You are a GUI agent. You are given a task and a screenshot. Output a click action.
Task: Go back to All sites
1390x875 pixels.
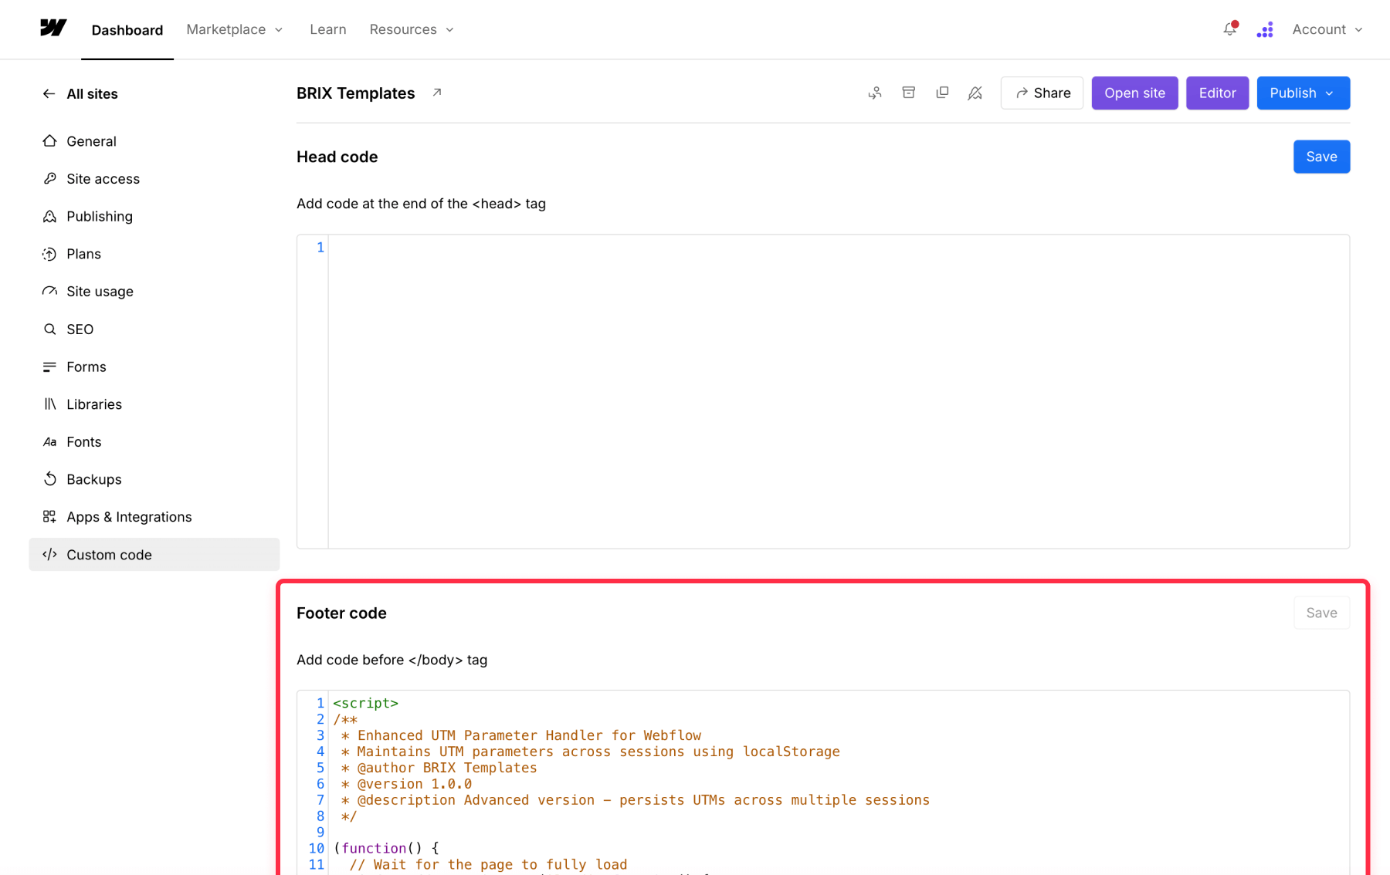80,93
